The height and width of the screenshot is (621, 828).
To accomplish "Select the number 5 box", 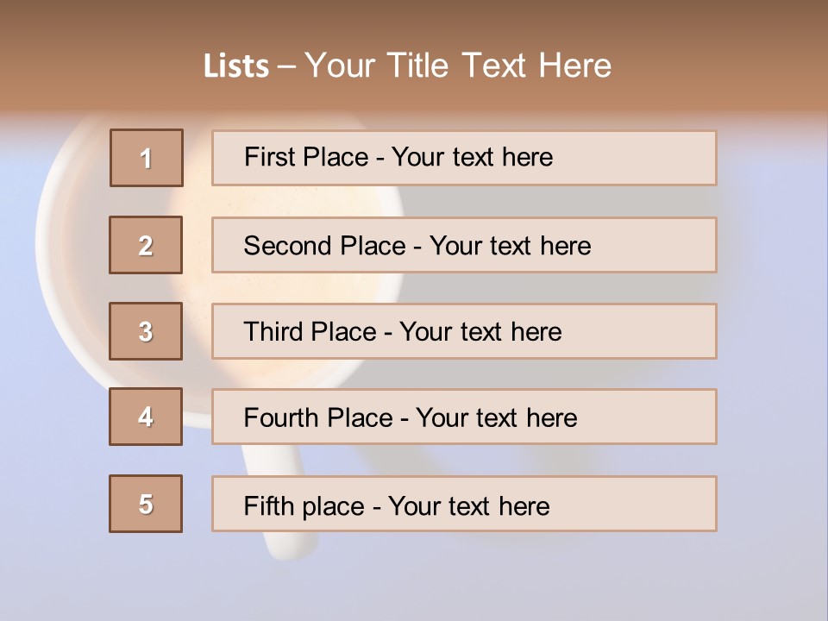I will click(146, 504).
